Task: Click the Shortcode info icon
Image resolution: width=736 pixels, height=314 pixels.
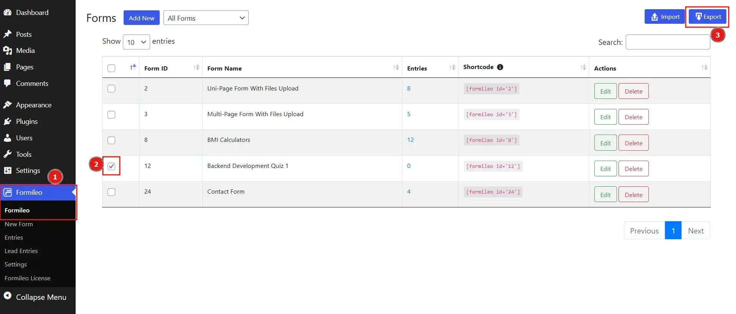Action: coord(500,67)
